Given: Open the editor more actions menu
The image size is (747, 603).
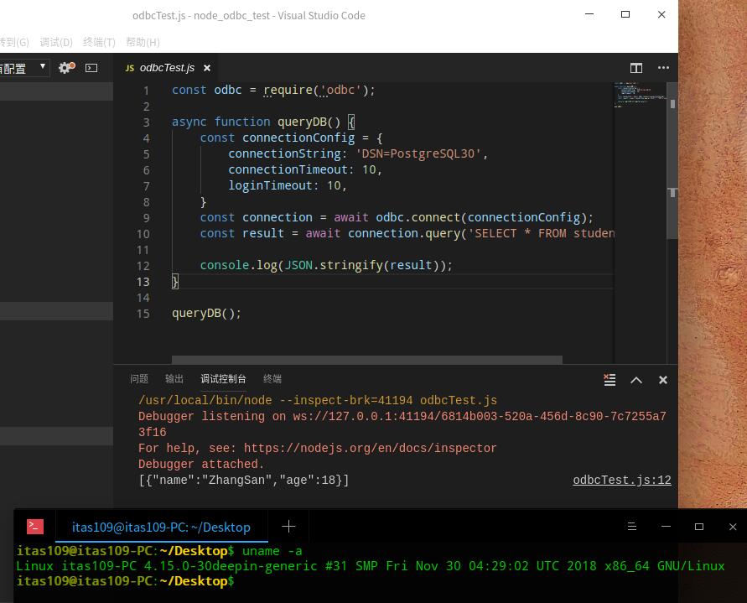Looking at the screenshot, I should click(x=663, y=68).
